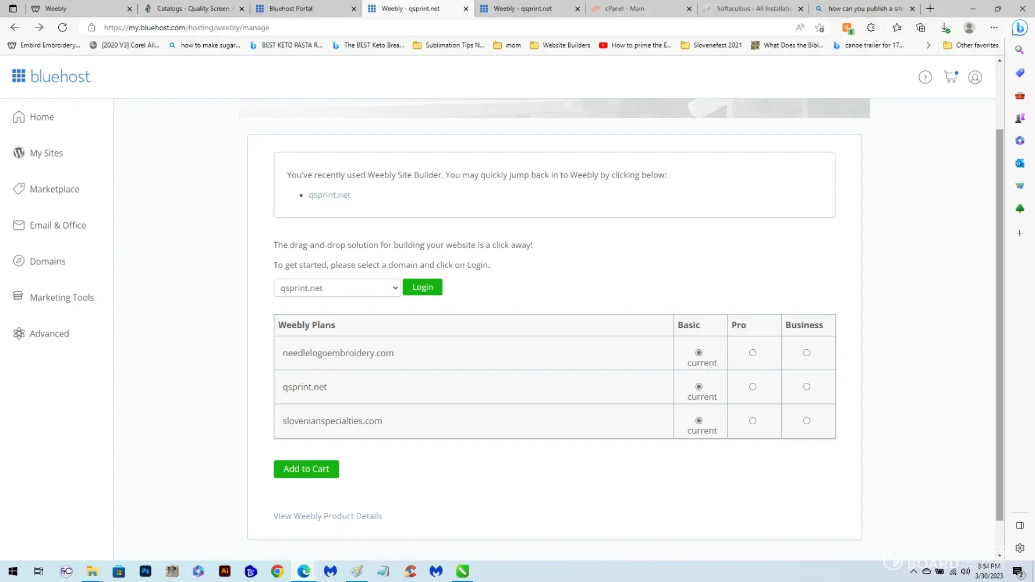
Task: Open the Sublimation Tips favorites folder
Action: (x=448, y=45)
